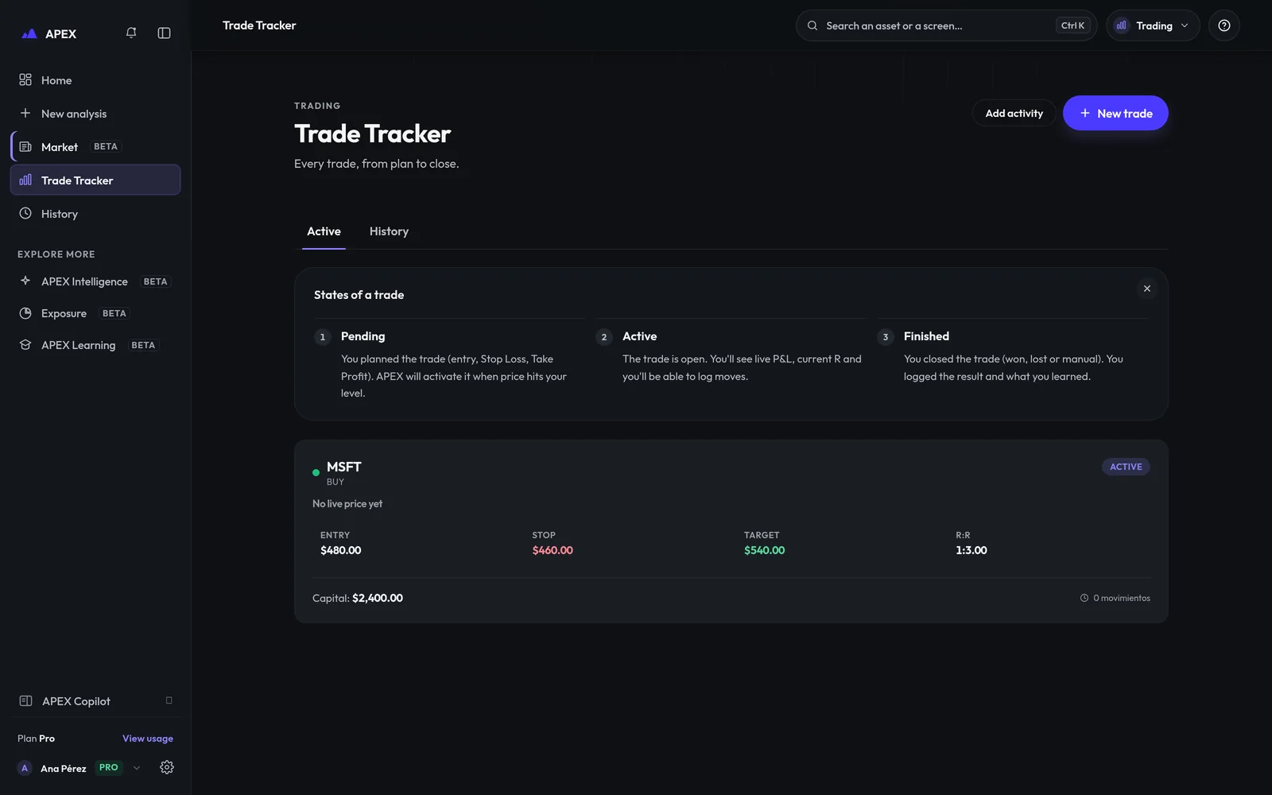Create a New trade
1272x795 pixels.
pyautogui.click(x=1115, y=113)
